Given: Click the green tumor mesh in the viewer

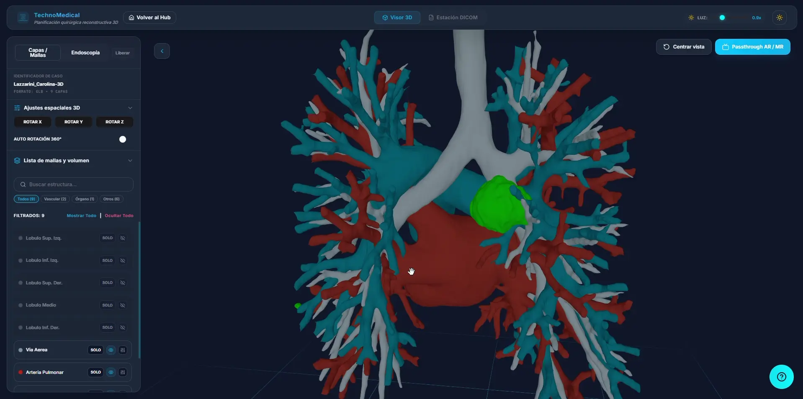Looking at the screenshot, I should pyautogui.click(x=499, y=205).
